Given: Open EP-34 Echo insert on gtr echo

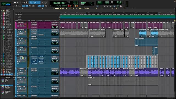Looking at the screenshot, I should [34, 39].
